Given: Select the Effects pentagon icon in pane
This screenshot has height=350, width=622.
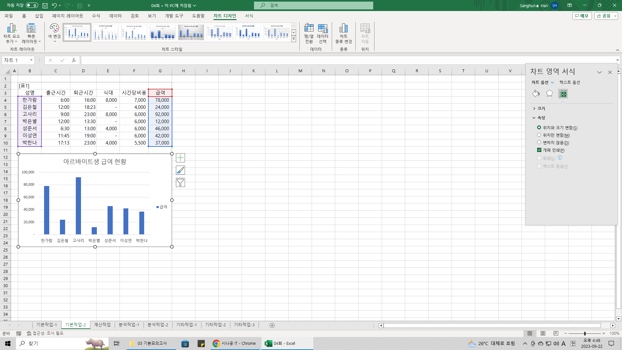Looking at the screenshot, I should (549, 94).
